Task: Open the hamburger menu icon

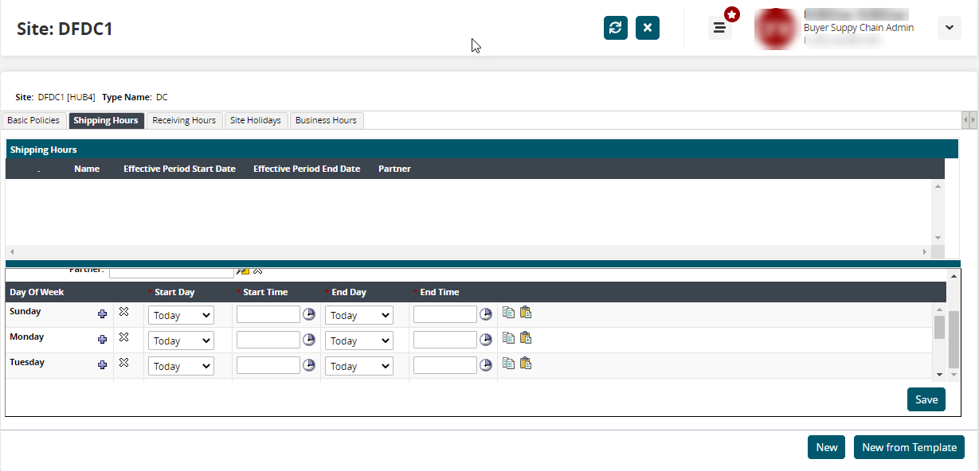Action: 719,29
